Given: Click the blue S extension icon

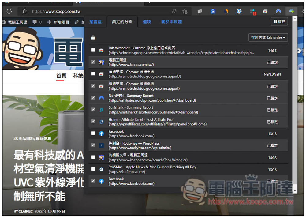Looking at the screenshot, I should (x=213, y=11).
